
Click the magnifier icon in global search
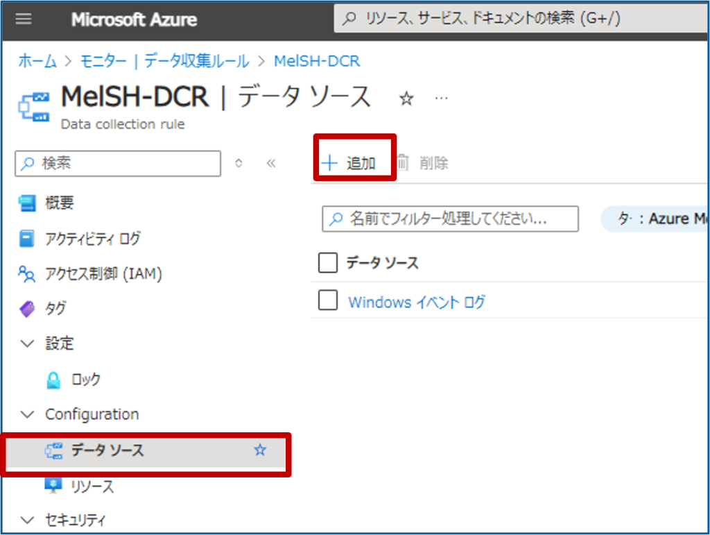(349, 19)
